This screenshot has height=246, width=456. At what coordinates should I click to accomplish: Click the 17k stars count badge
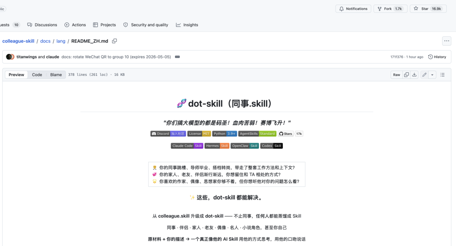click(299, 134)
